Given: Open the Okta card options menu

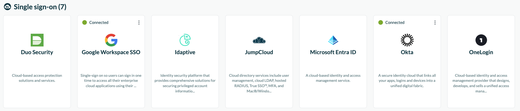Looking at the screenshot, I should (435, 23).
